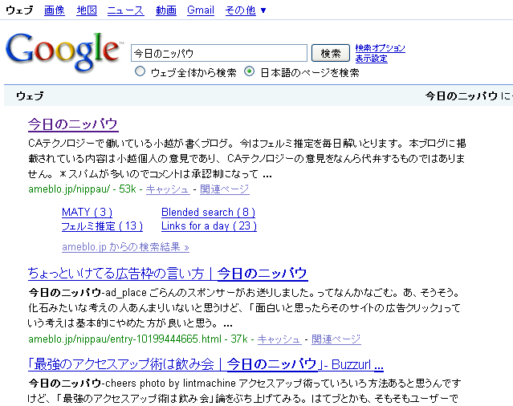Go to ニュース (News) link
This screenshot has height=406, width=513.
(125, 10)
